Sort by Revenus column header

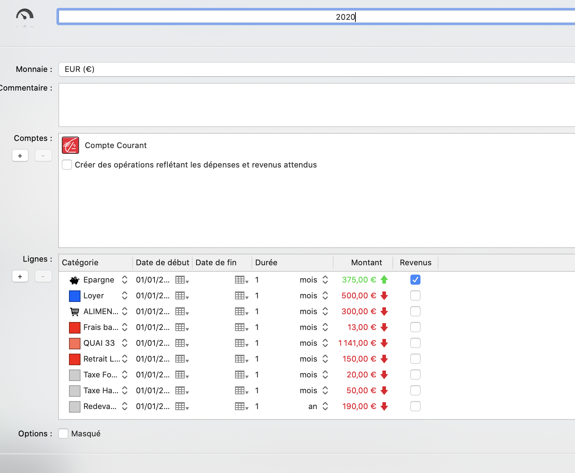[415, 263]
